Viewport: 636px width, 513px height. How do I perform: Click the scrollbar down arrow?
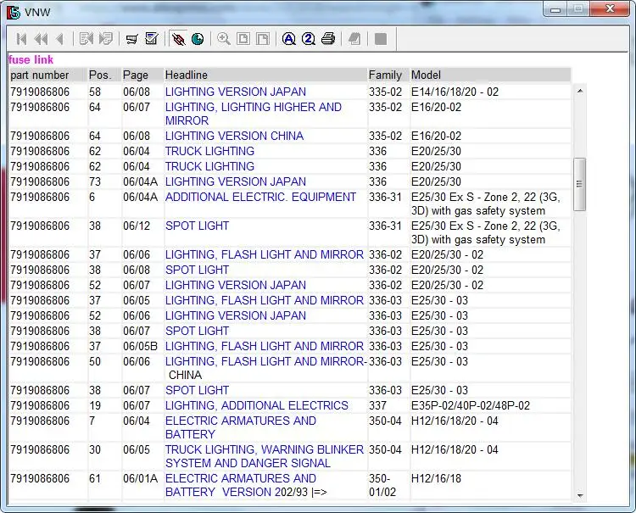[580, 495]
